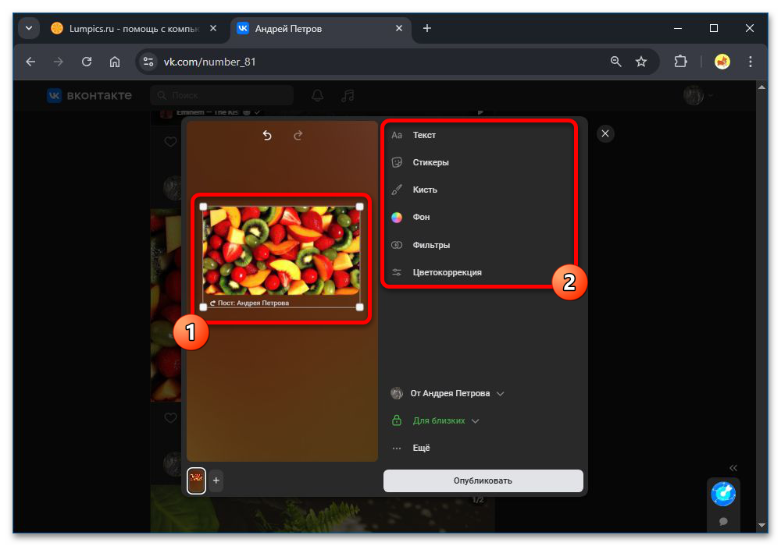This screenshot has height=546, width=781.
Task: View site information for vk.com
Action: 148,62
